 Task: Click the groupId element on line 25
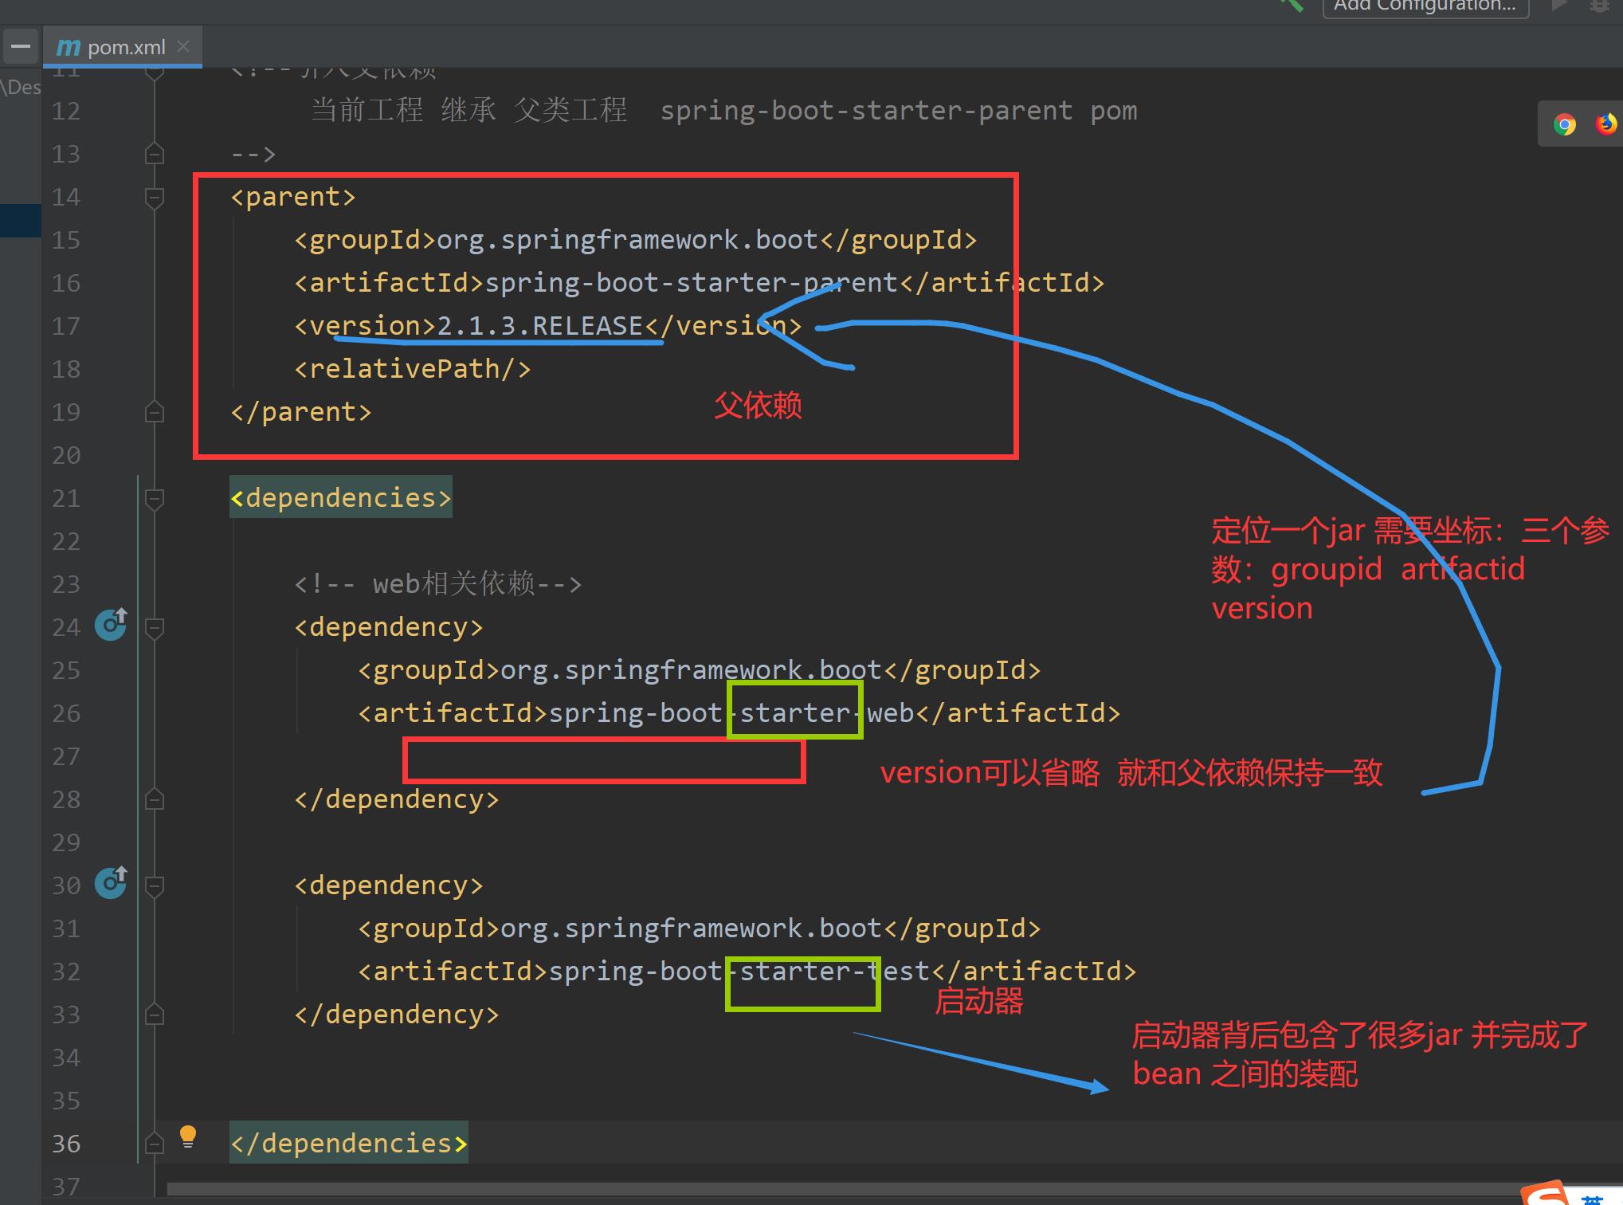(700, 670)
